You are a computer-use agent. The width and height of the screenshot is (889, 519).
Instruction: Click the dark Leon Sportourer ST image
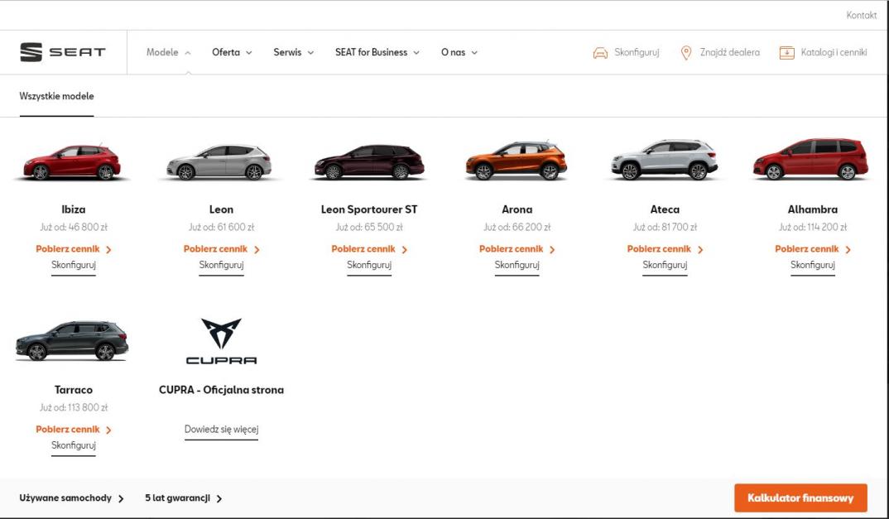tap(369, 161)
